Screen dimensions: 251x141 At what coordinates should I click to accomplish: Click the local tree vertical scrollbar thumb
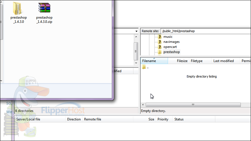point(136,51)
